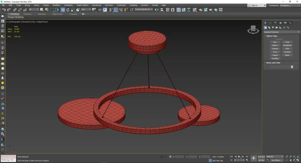Click the Sphere primitive button
Image resolution: width=301 pixels, height=163 pixels.
point(275,45)
